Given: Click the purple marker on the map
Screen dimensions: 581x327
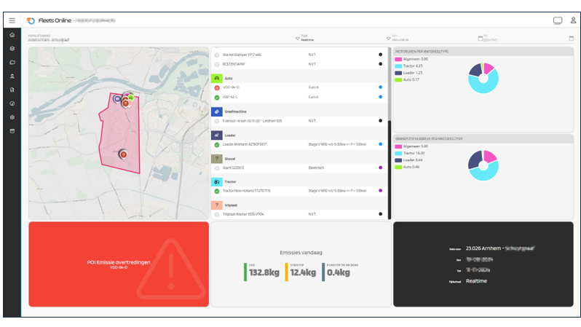Looking at the screenshot, I should [117, 98].
